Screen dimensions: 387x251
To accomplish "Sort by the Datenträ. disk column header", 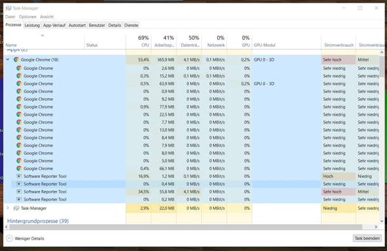I will coord(189,41).
